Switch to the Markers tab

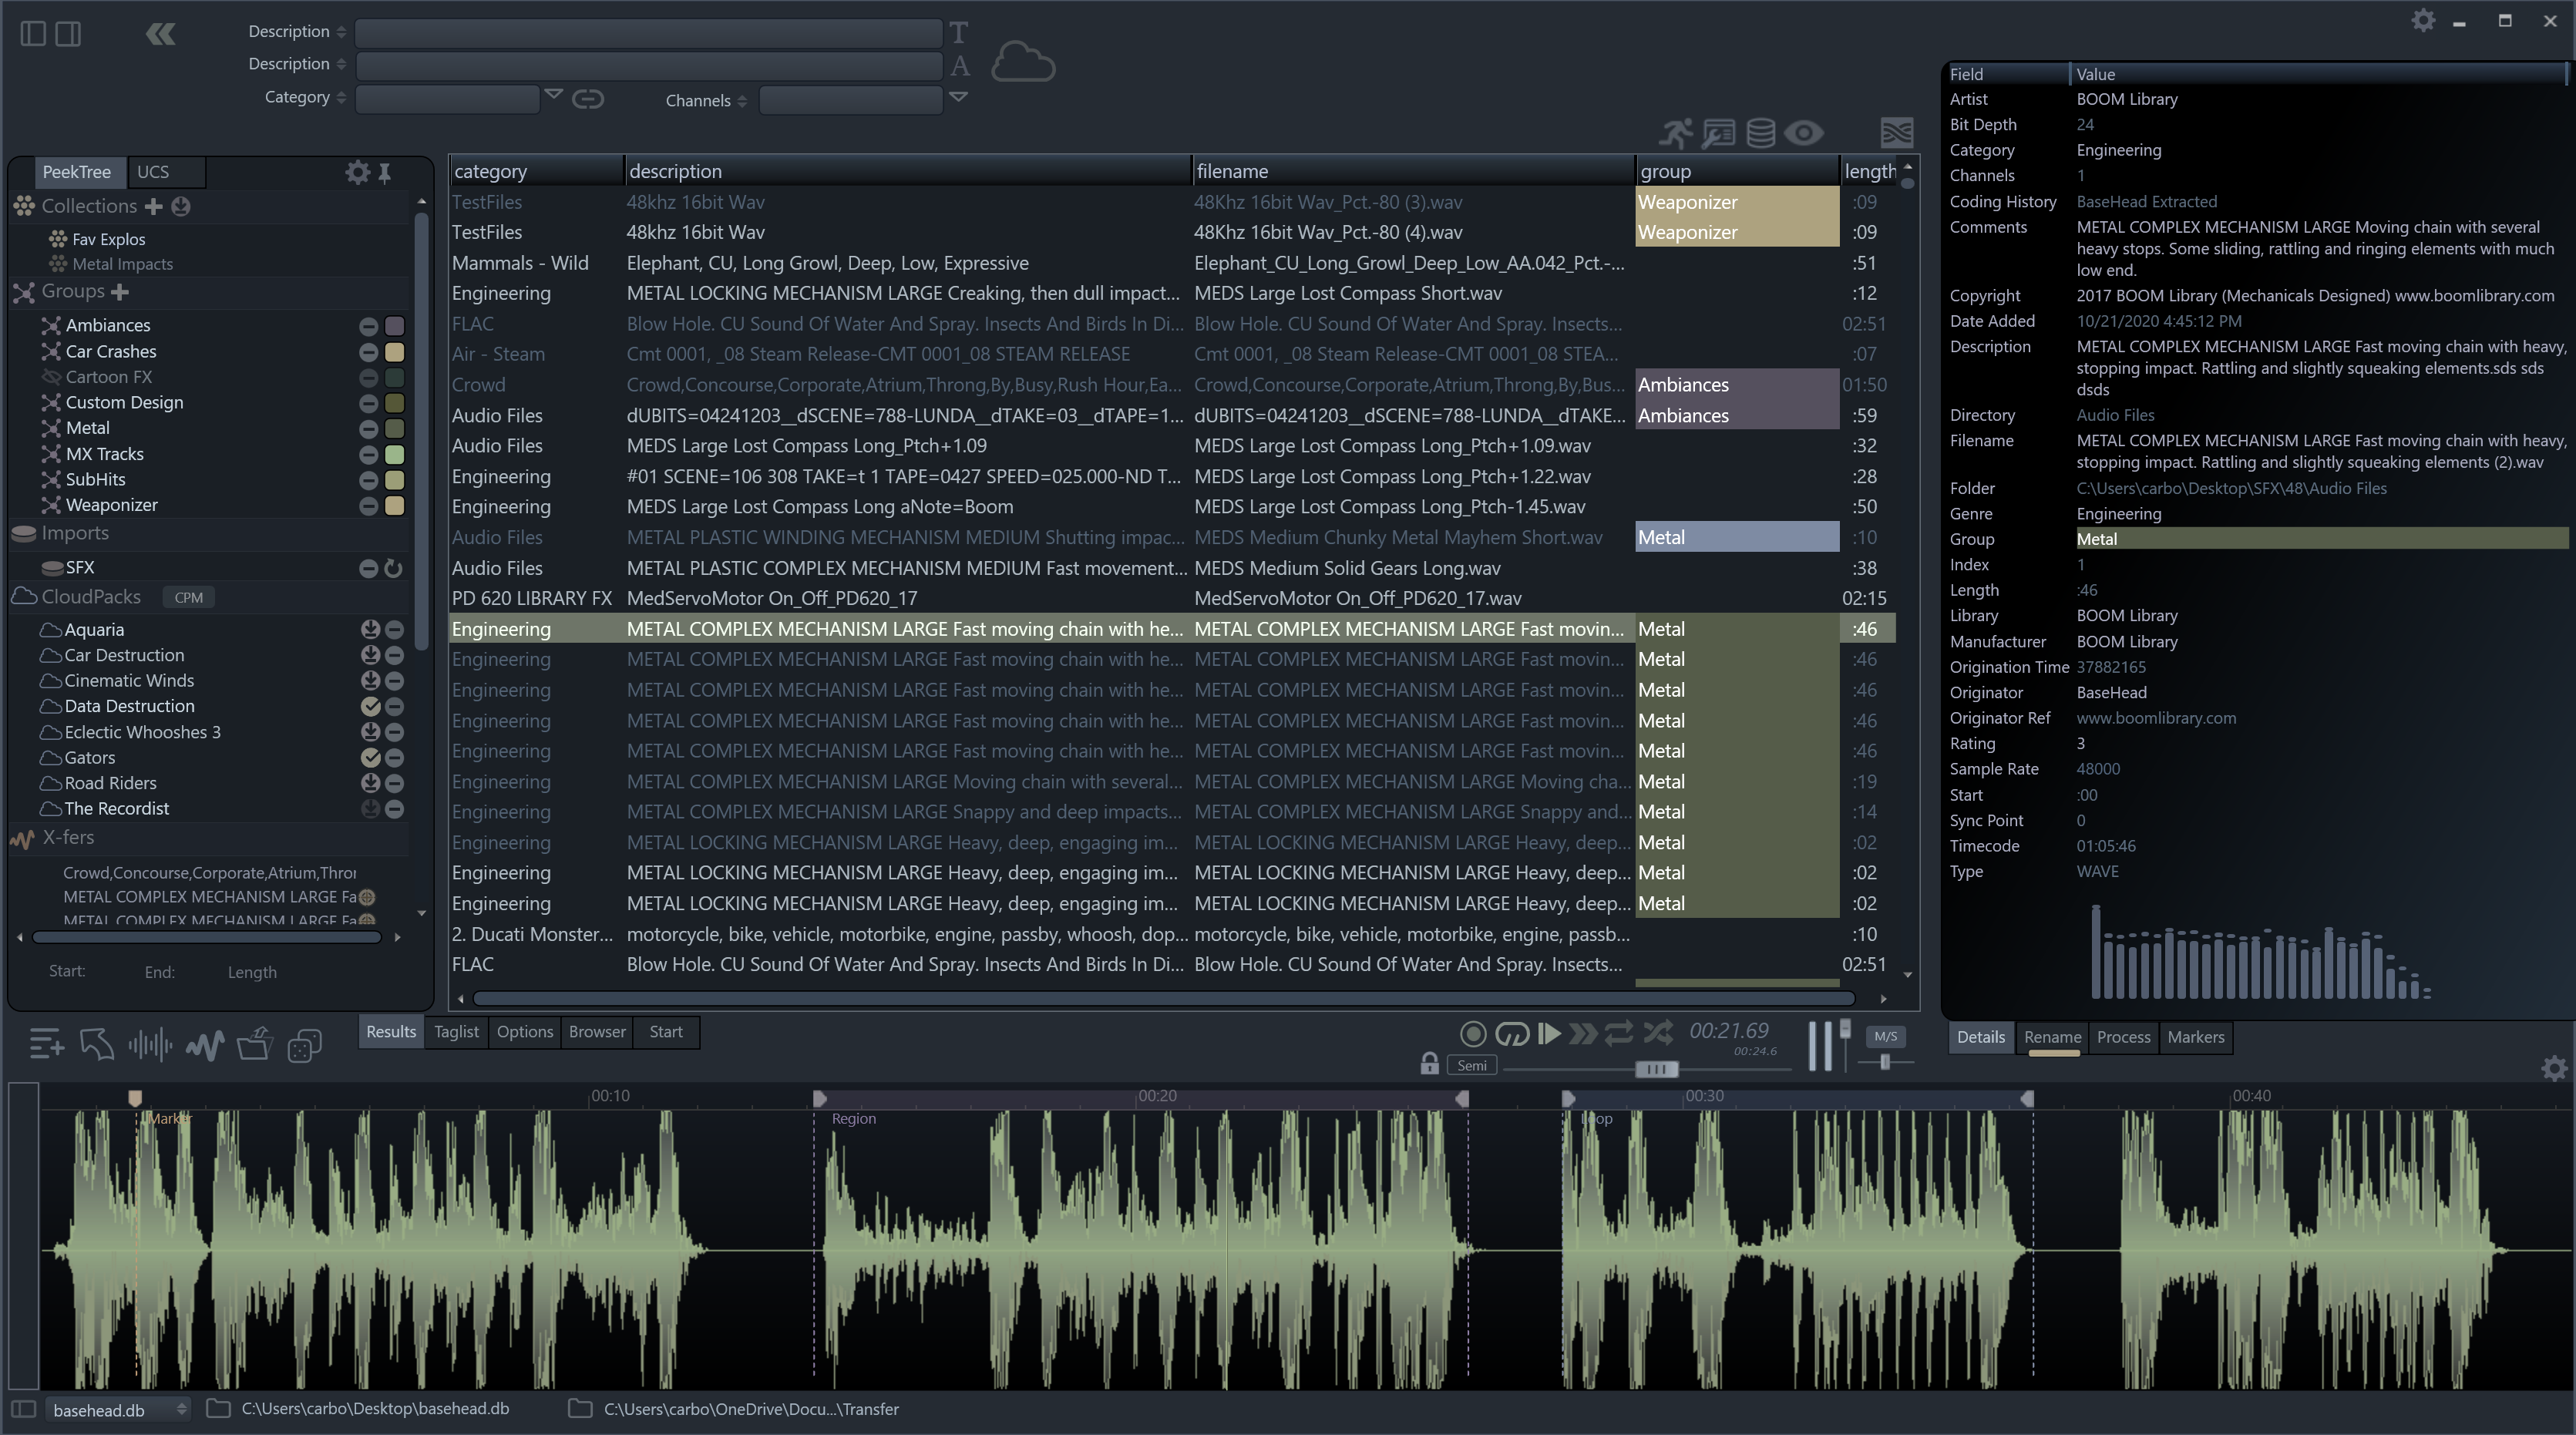[x=2196, y=1037]
